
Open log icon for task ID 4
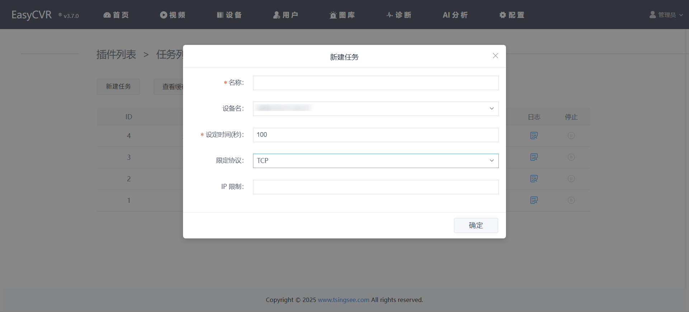coord(534,136)
